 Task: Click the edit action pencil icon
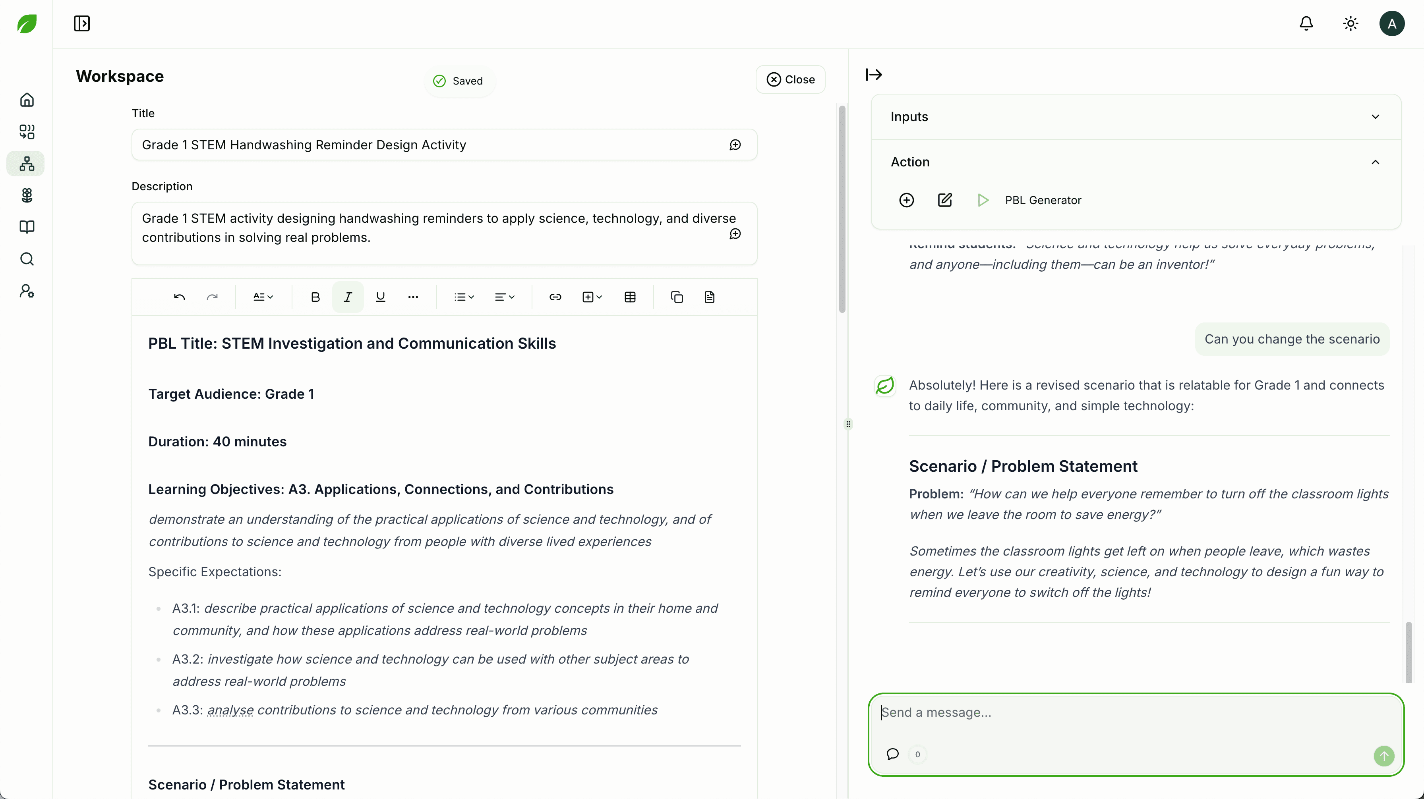point(945,200)
